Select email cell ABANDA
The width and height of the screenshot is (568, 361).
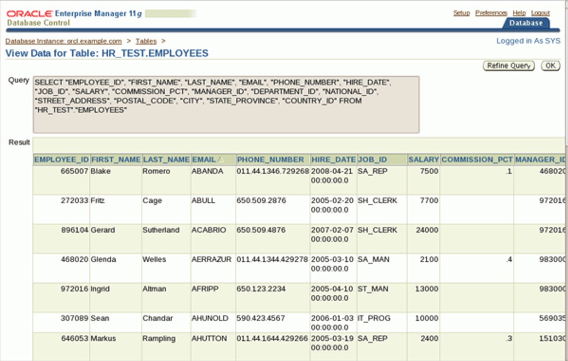point(207,171)
